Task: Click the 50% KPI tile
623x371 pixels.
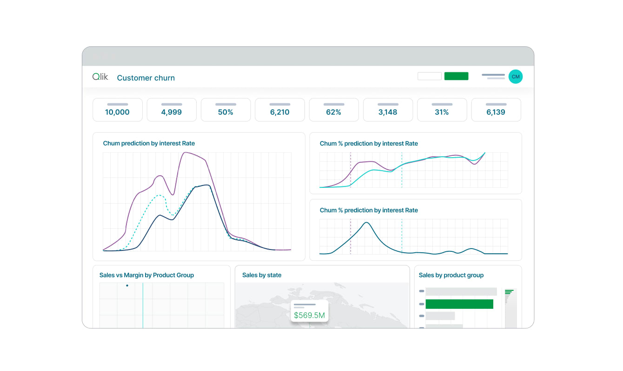Action: (x=225, y=109)
